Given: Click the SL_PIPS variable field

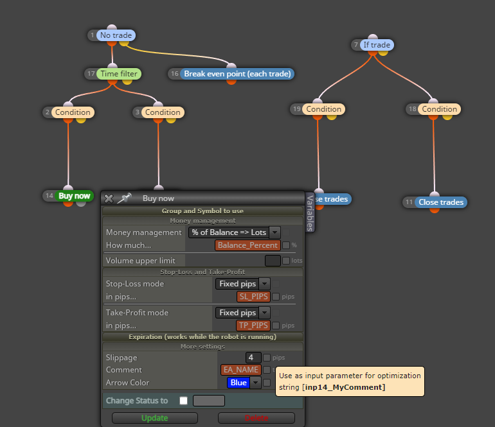Looking at the screenshot, I should coord(253,297).
